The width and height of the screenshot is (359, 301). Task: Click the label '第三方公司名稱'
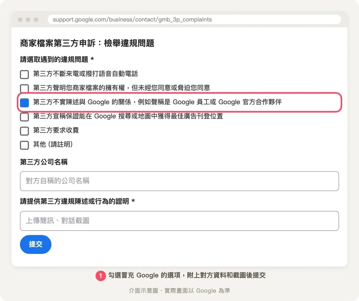point(43,162)
